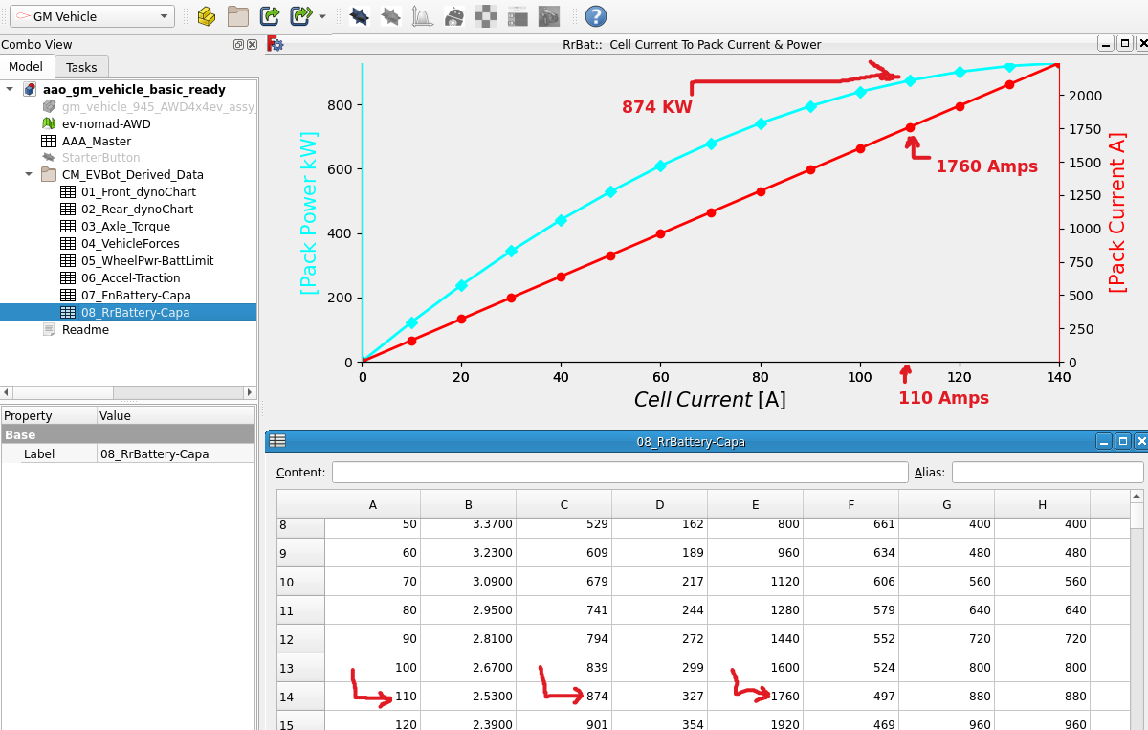This screenshot has width=1148, height=730.
Task: Select the Readme item in tree
Action: click(x=85, y=329)
